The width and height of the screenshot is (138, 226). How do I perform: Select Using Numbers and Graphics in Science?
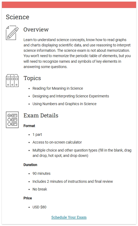[x=64, y=104]
